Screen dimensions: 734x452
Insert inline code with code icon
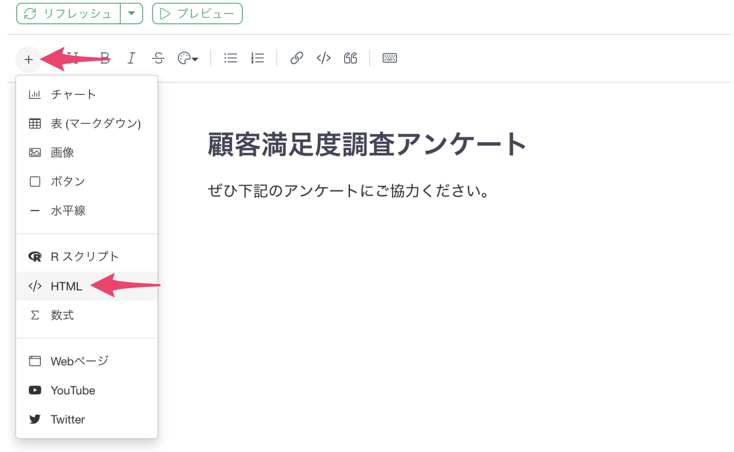point(323,58)
